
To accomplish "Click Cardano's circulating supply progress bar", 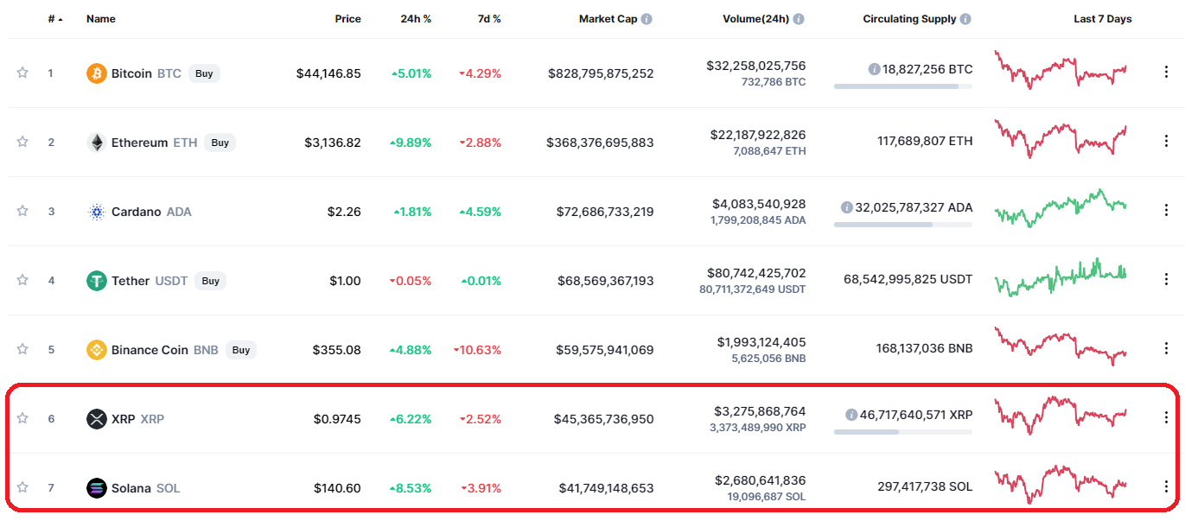I will point(903,225).
